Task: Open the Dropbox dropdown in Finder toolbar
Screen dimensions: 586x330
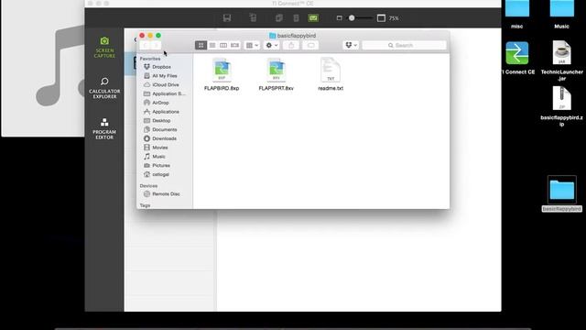Action: point(351,45)
